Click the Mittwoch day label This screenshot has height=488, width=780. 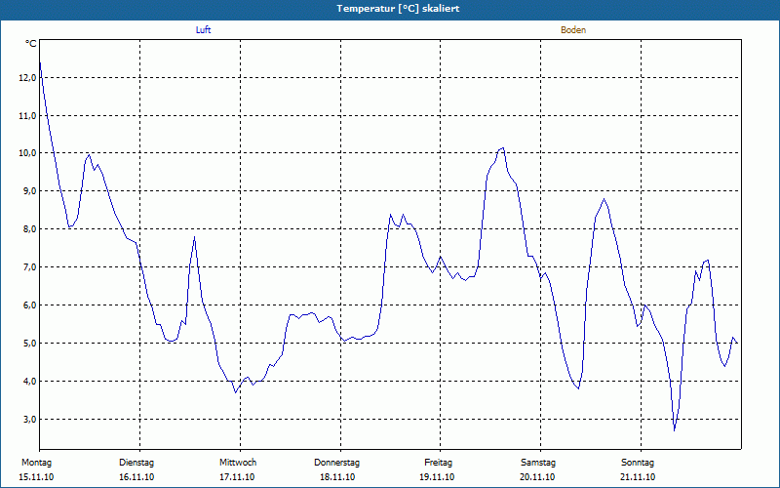(x=238, y=463)
